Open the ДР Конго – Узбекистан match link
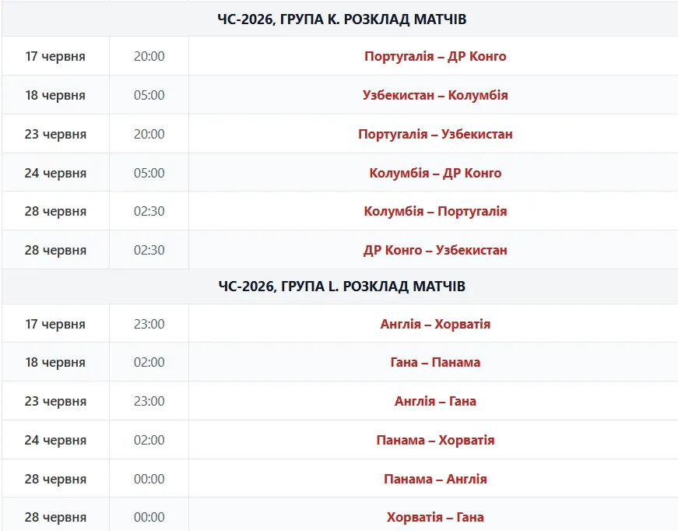 coord(435,250)
